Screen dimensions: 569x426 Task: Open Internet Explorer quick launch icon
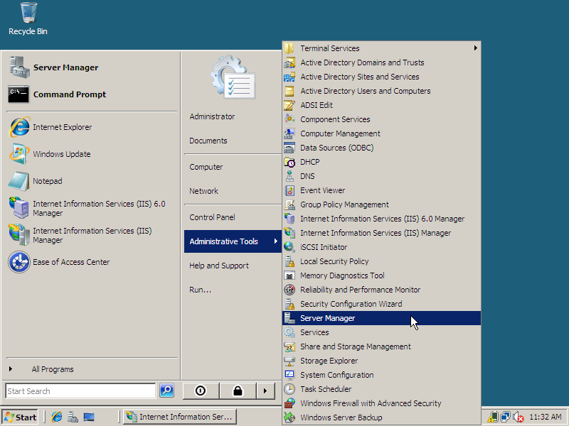[x=57, y=417]
